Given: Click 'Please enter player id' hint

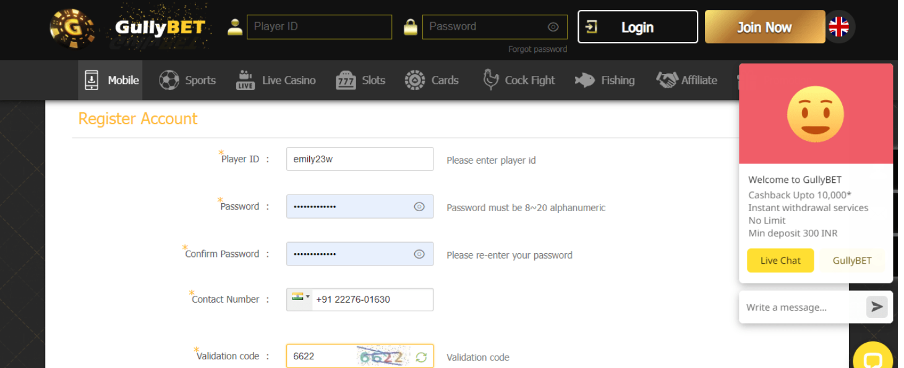Looking at the screenshot, I should click(x=491, y=160).
